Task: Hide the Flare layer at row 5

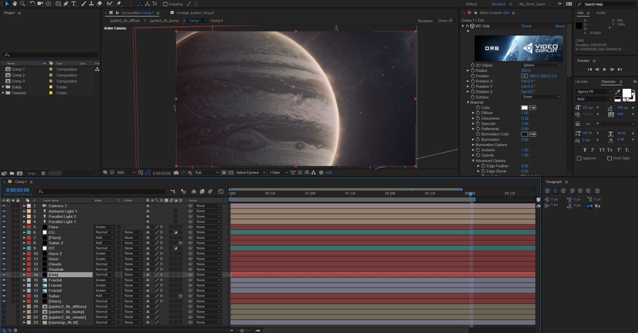Action: [4, 227]
